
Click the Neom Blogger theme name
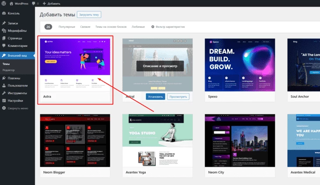[x=54, y=172]
